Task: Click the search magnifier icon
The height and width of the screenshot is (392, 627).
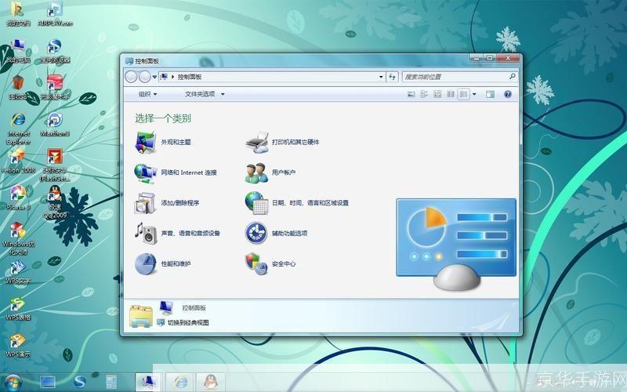Action: click(513, 76)
